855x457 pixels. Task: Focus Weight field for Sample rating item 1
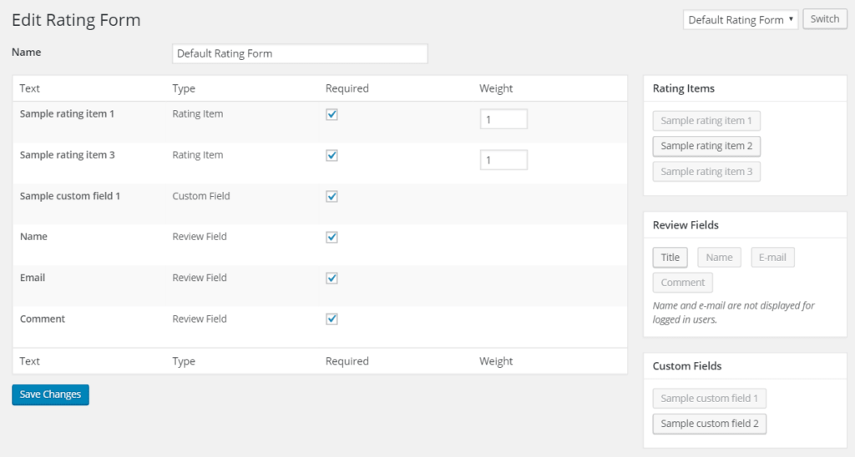(x=503, y=119)
